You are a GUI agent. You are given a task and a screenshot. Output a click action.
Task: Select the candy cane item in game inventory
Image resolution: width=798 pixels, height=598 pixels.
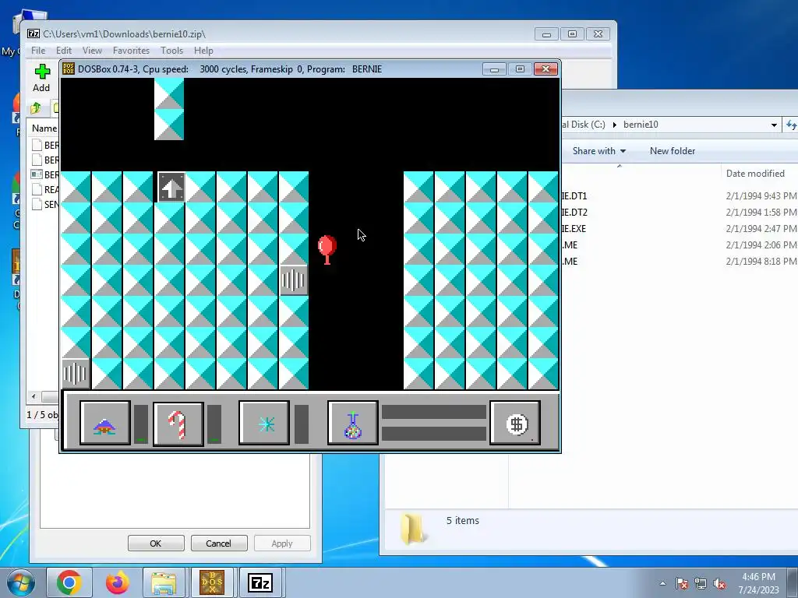coord(178,424)
